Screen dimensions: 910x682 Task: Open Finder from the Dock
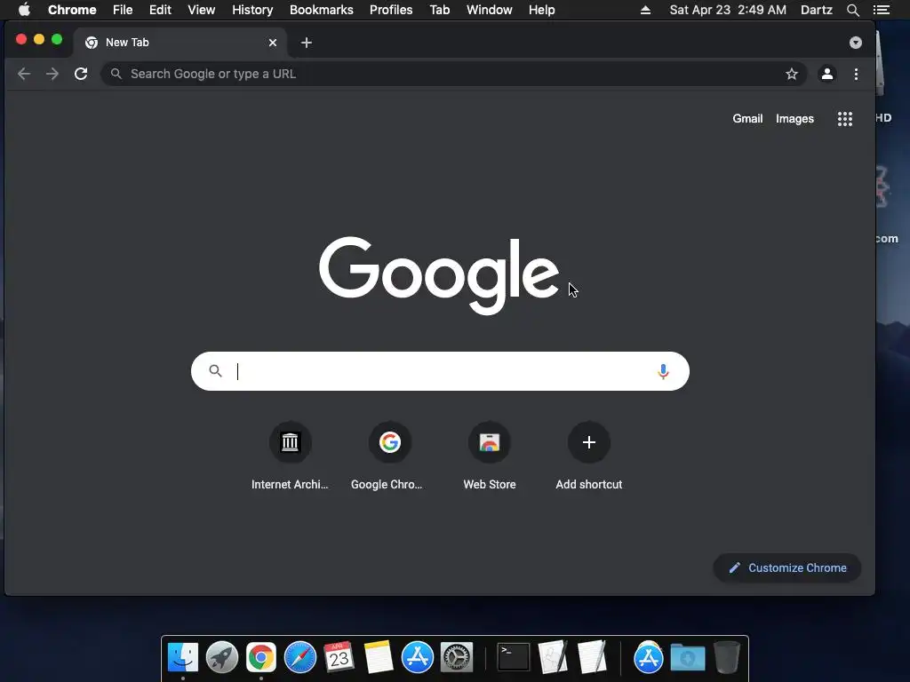point(183,658)
